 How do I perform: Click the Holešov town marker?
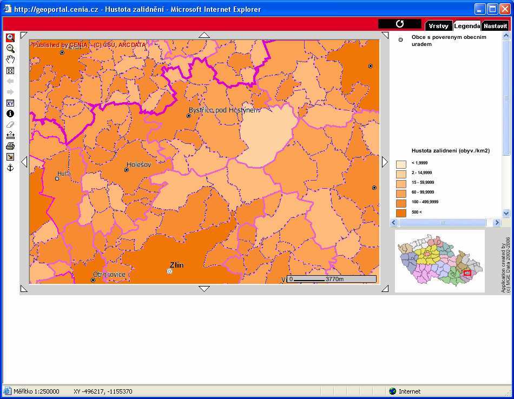coord(127,170)
